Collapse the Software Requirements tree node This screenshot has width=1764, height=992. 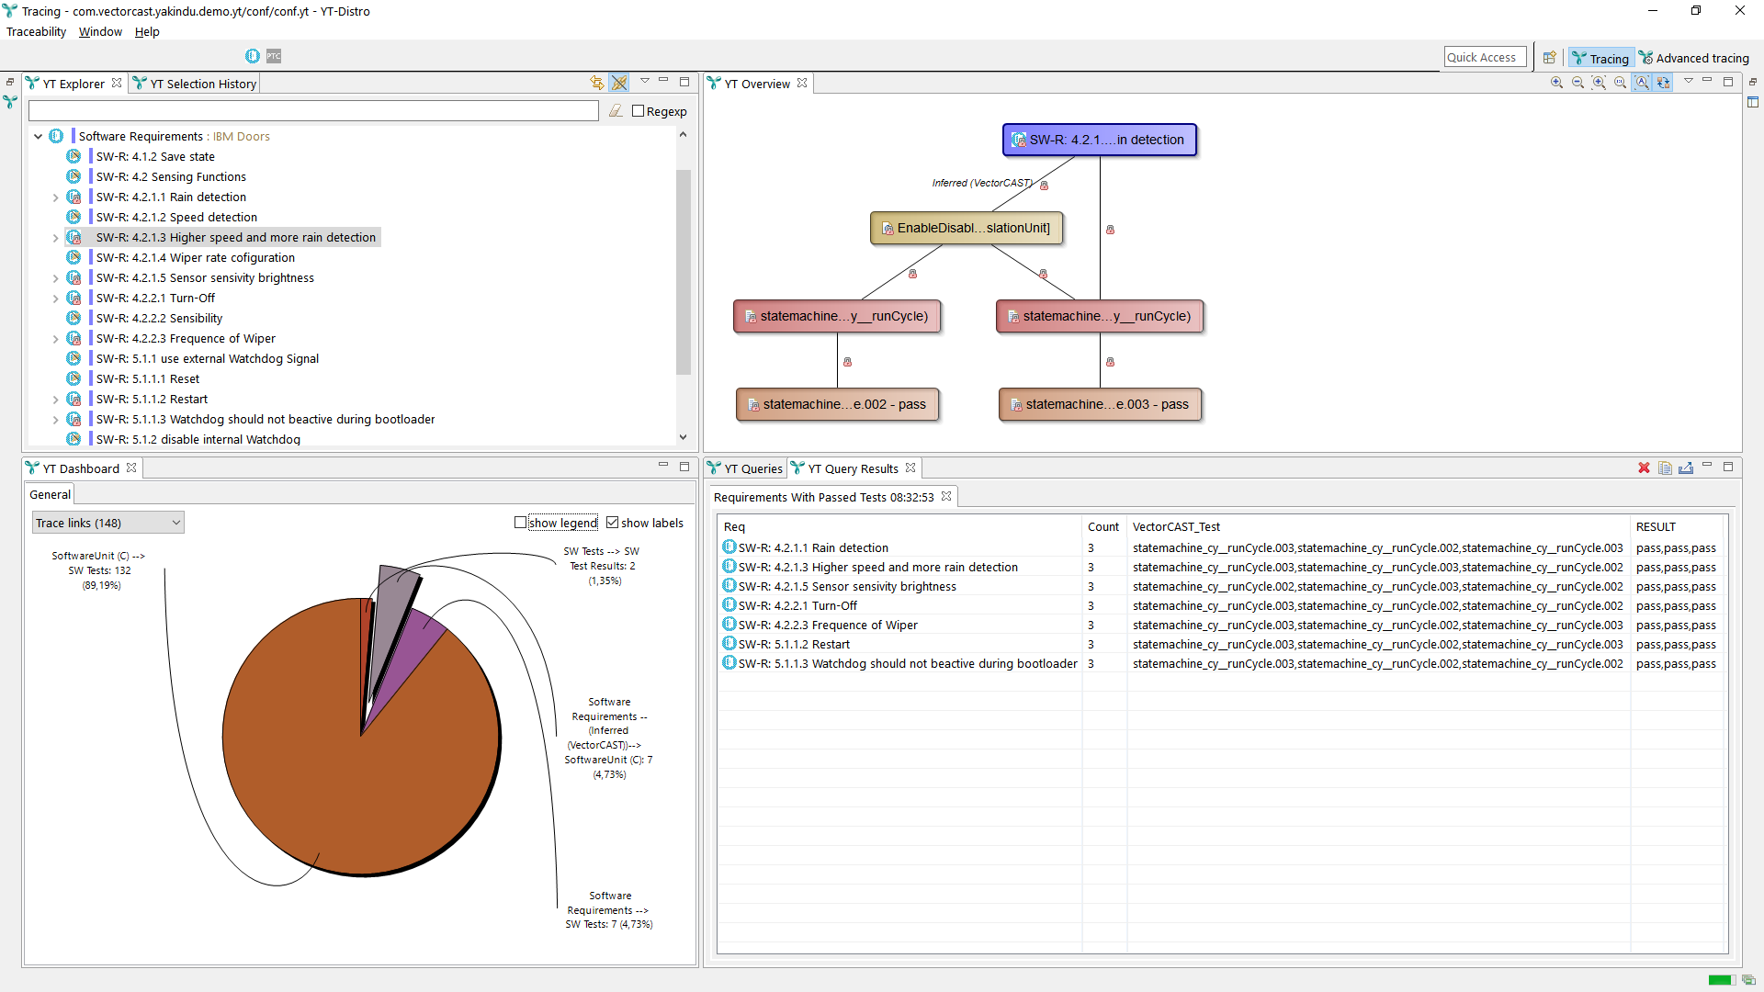click(38, 136)
